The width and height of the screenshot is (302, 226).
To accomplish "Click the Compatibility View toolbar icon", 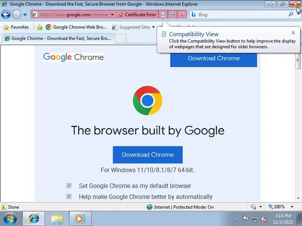I will point(163,15).
